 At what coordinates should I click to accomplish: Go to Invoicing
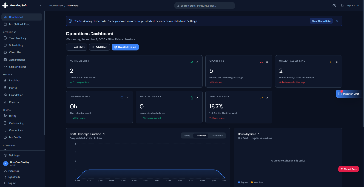[22, 80]
